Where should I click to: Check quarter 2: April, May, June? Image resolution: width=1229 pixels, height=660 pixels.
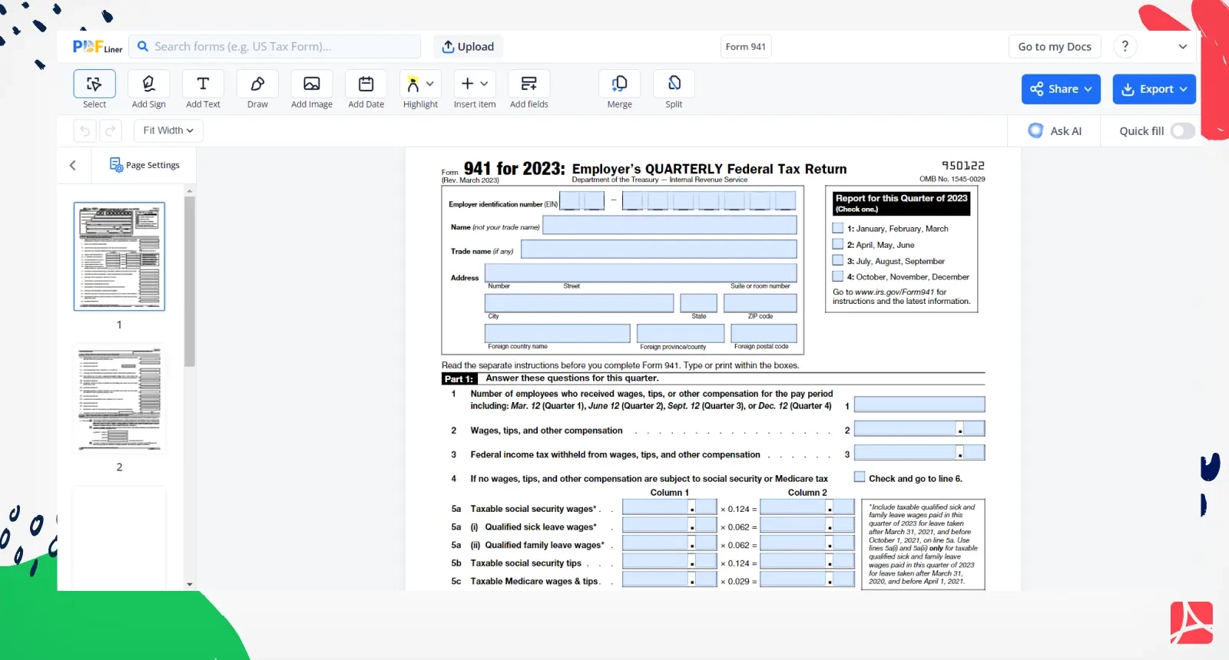[838, 244]
